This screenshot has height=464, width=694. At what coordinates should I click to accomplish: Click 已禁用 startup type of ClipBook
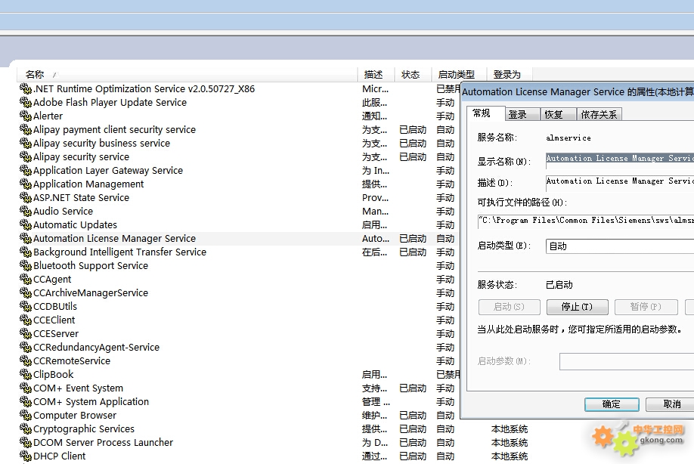(448, 374)
